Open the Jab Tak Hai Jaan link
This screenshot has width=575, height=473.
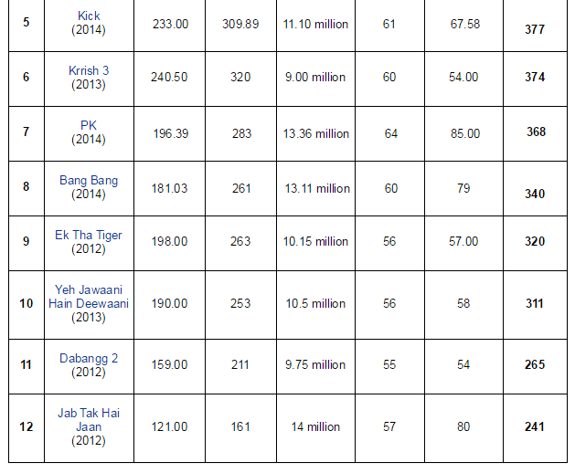pyautogui.click(x=89, y=420)
